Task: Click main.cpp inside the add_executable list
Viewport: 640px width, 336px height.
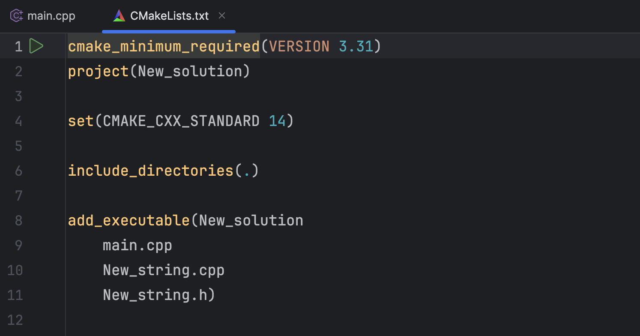Action: [137, 245]
